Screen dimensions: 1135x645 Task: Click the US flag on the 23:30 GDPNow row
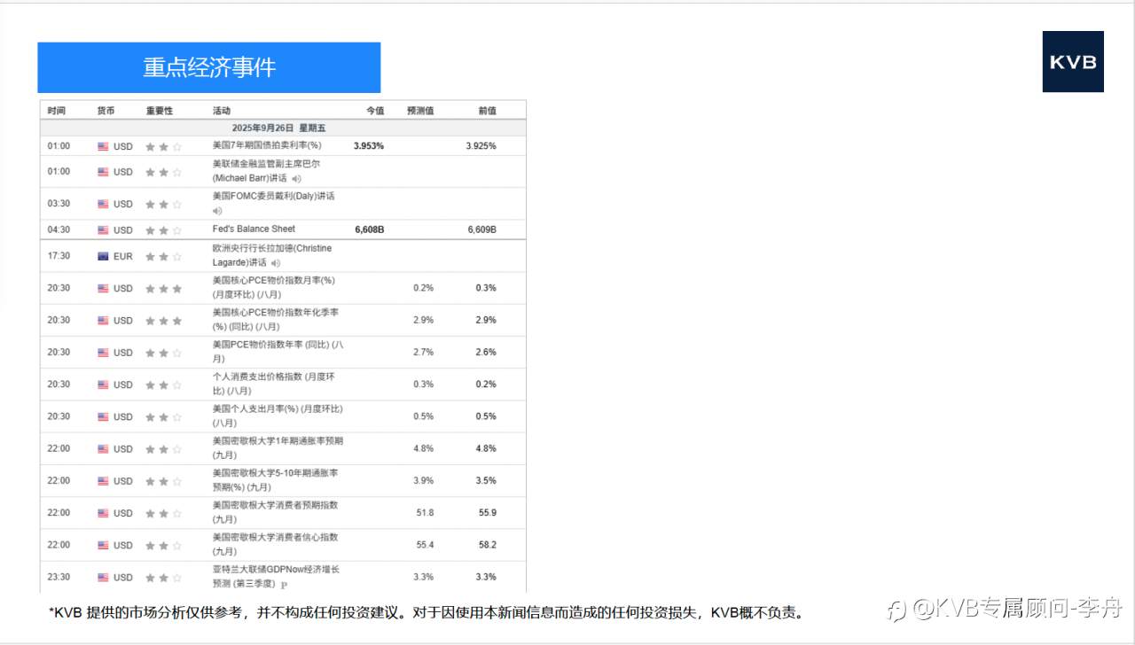tap(104, 577)
